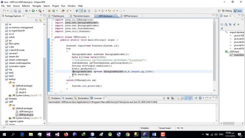
Task: Select pp.java under testtcp
Action: click(x=23, y=92)
